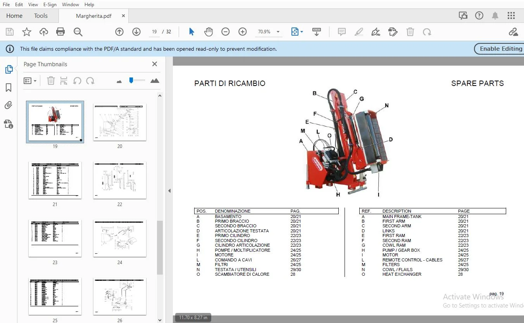
Task: Activate the hand pan tool
Action: point(209,32)
